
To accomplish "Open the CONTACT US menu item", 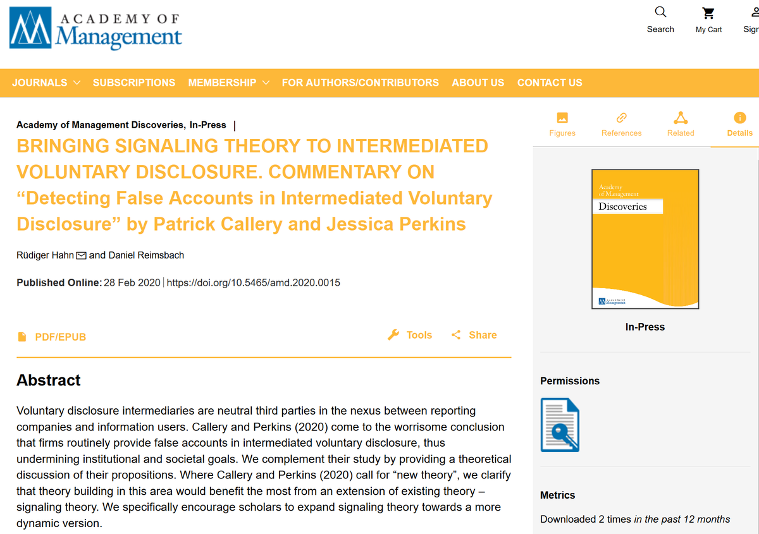I will pos(550,83).
